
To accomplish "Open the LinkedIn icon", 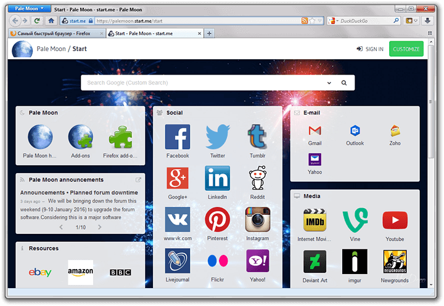I will [218, 178].
